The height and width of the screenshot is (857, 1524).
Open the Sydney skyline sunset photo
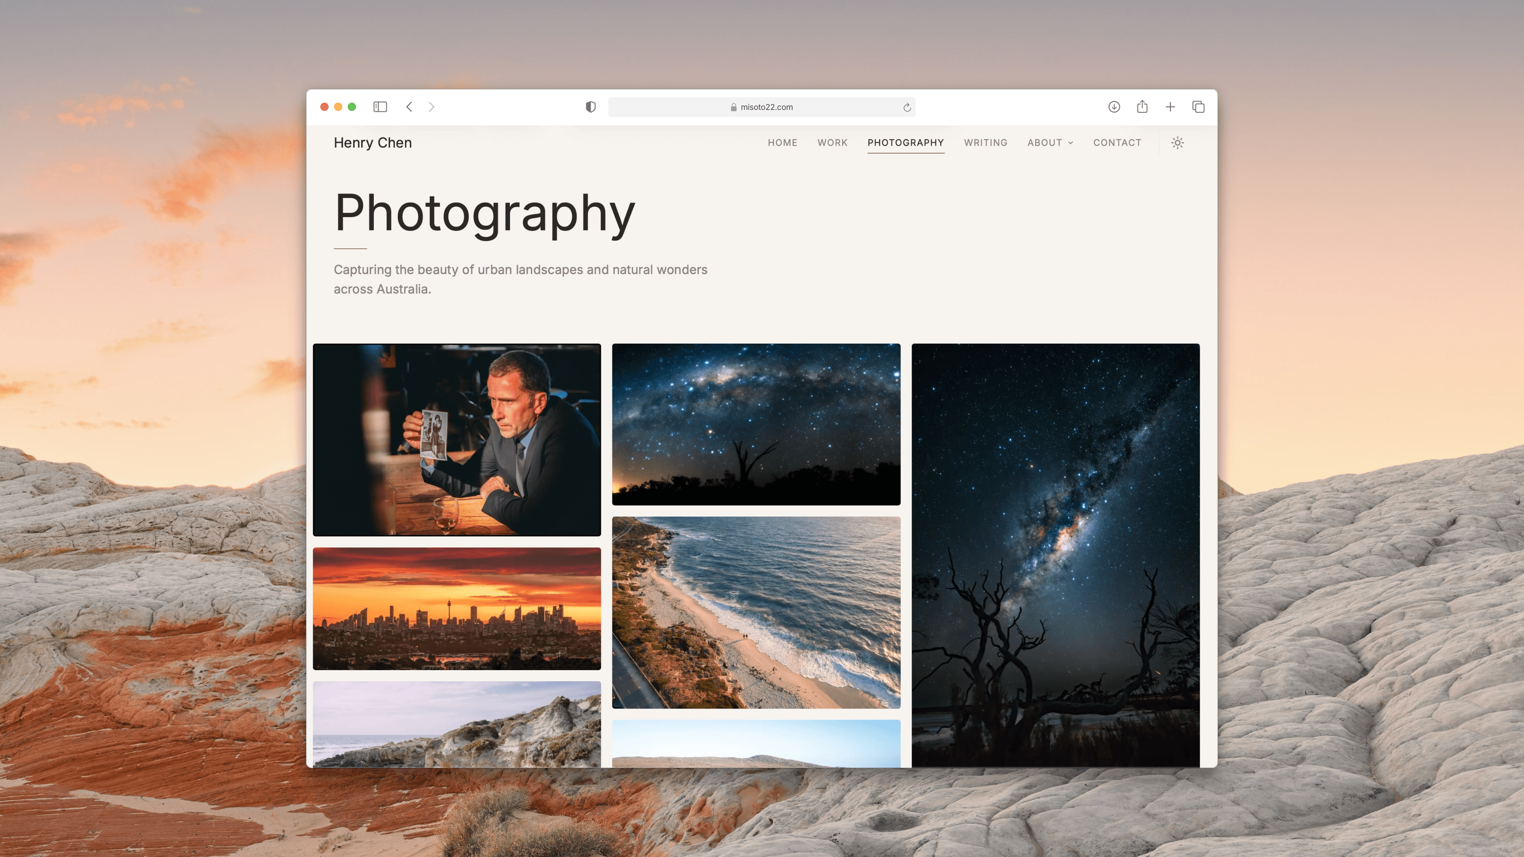[x=456, y=609]
